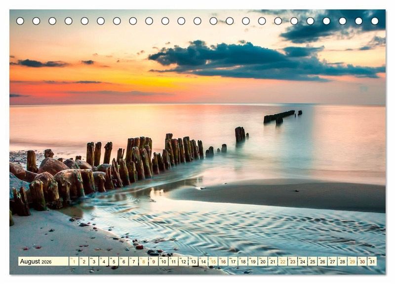Select day 1 in the calendar strip

[x=74, y=261]
